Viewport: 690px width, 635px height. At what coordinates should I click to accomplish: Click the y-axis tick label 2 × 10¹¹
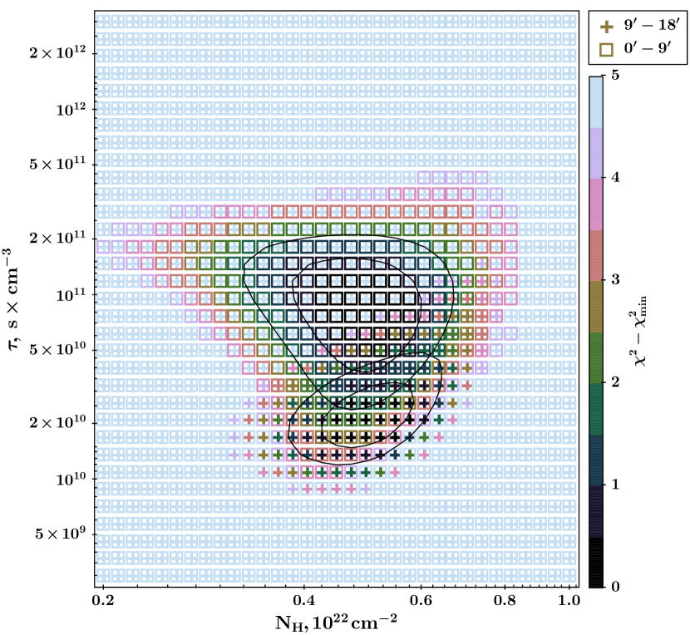(57, 238)
